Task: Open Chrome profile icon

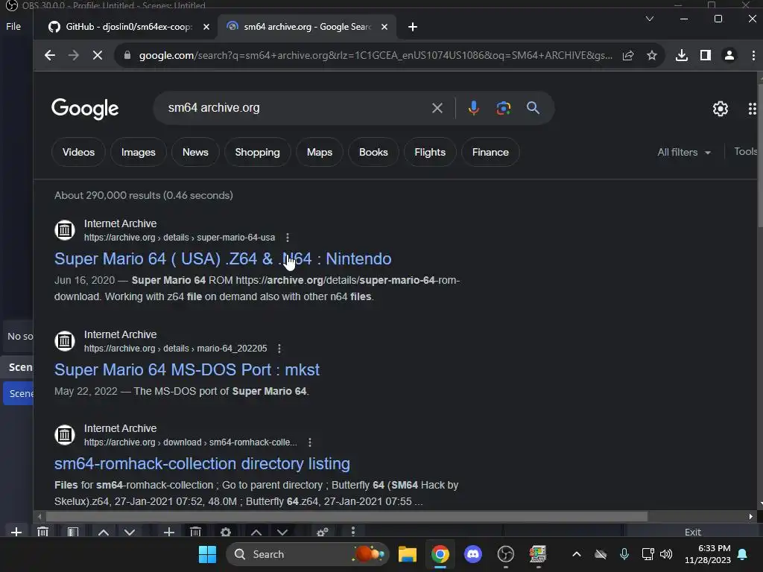Action: pos(729,55)
